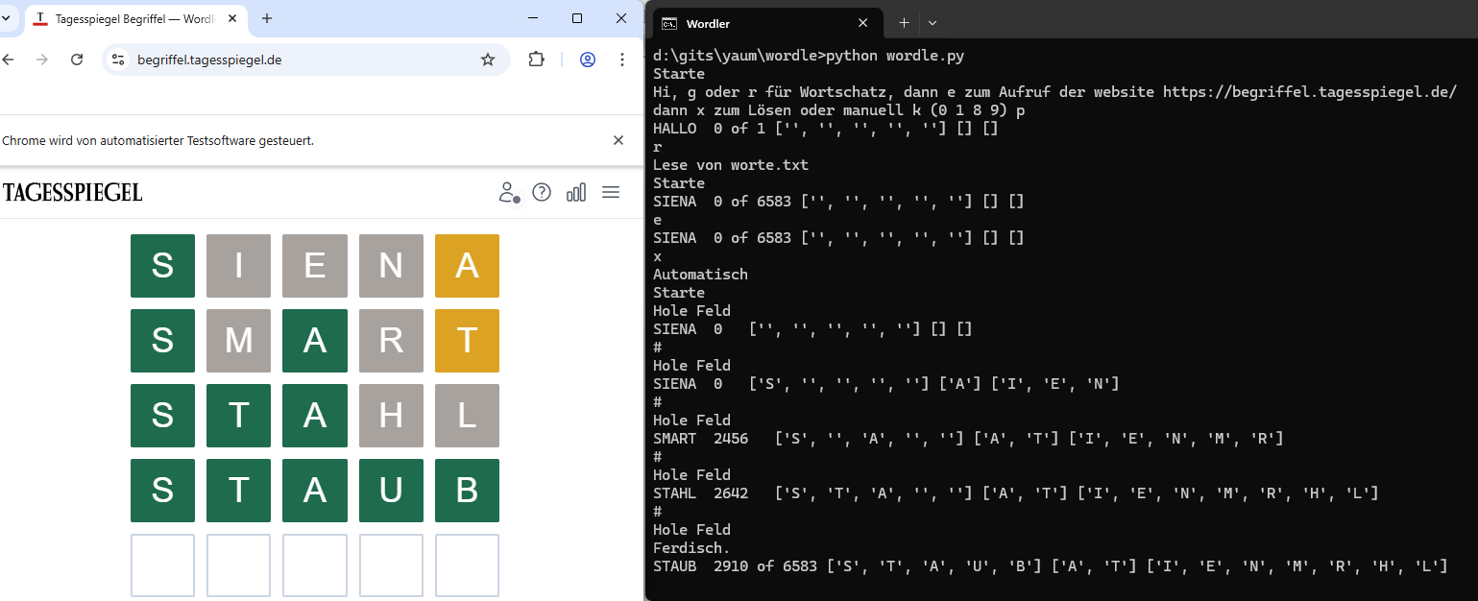The height and width of the screenshot is (601, 1478).
Task: Click the TAGESSPIEGEL logo link
Action: tap(73, 193)
